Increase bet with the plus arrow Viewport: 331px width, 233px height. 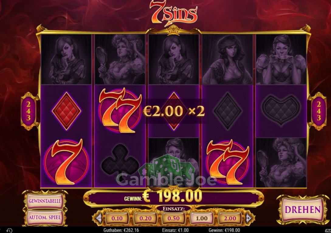click(249, 218)
